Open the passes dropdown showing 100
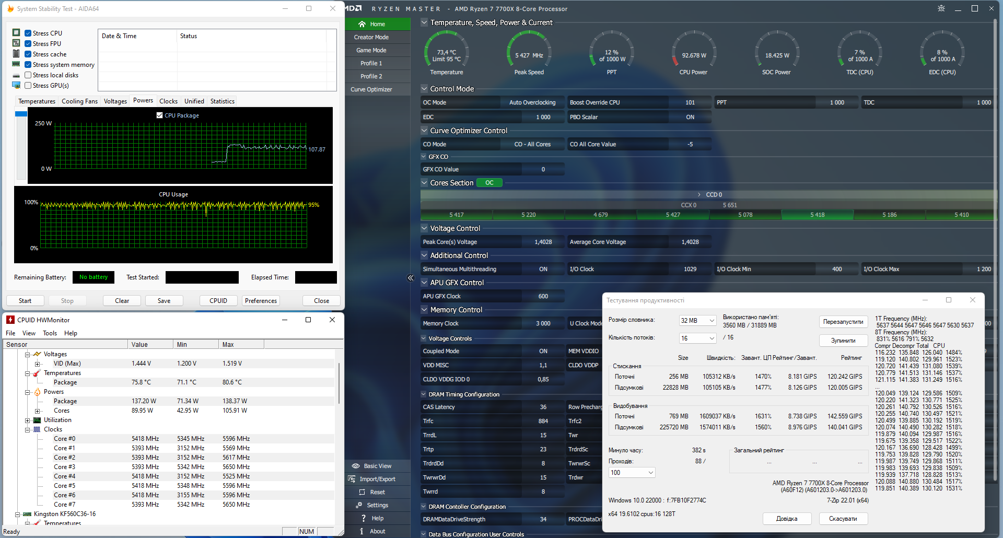Viewport: 1003px width, 538px height. [x=632, y=472]
